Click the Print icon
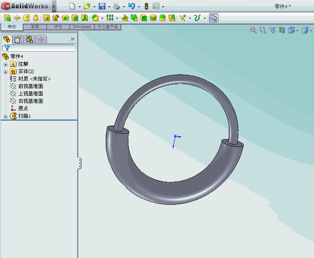314x258 pixels. [x=116, y=6]
